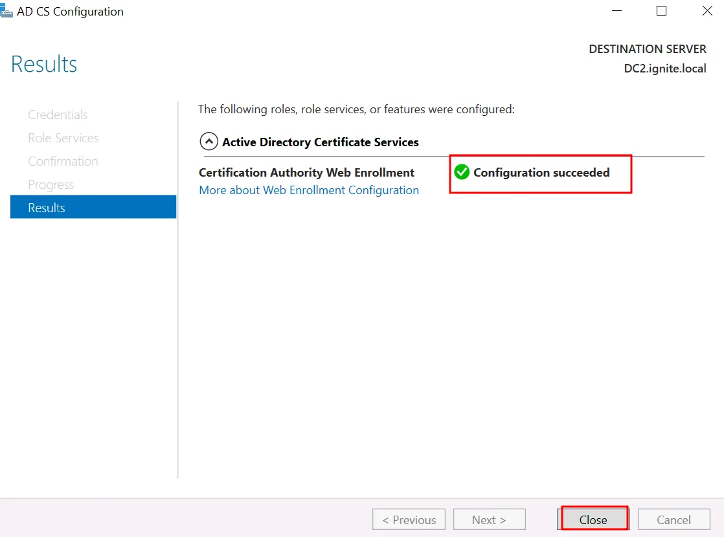Click the Certification Authority Web Enrollment label
Image resolution: width=724 pixels, height=537 pixels.
(306, 173)
